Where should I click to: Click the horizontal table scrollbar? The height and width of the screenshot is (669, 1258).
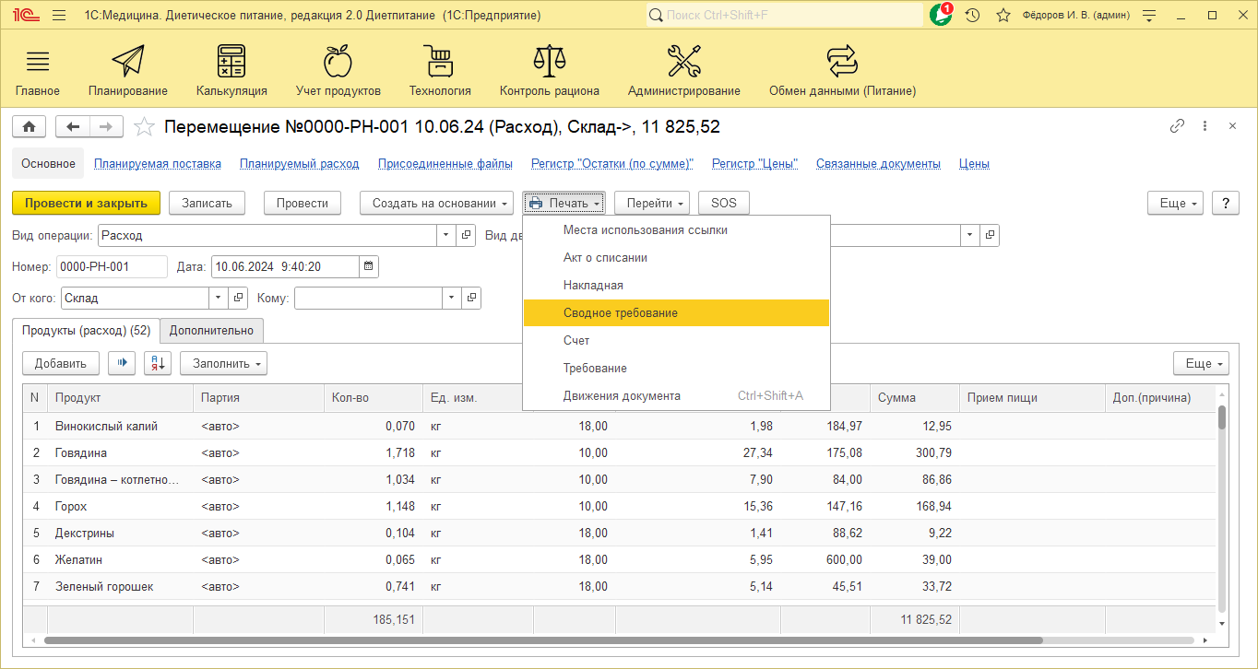542,640
